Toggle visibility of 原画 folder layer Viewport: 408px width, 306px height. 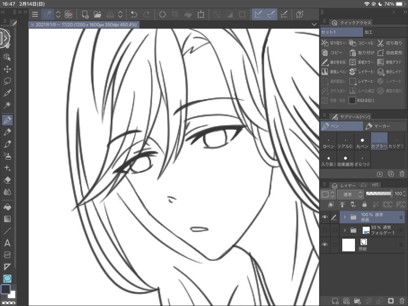point(324,217)
